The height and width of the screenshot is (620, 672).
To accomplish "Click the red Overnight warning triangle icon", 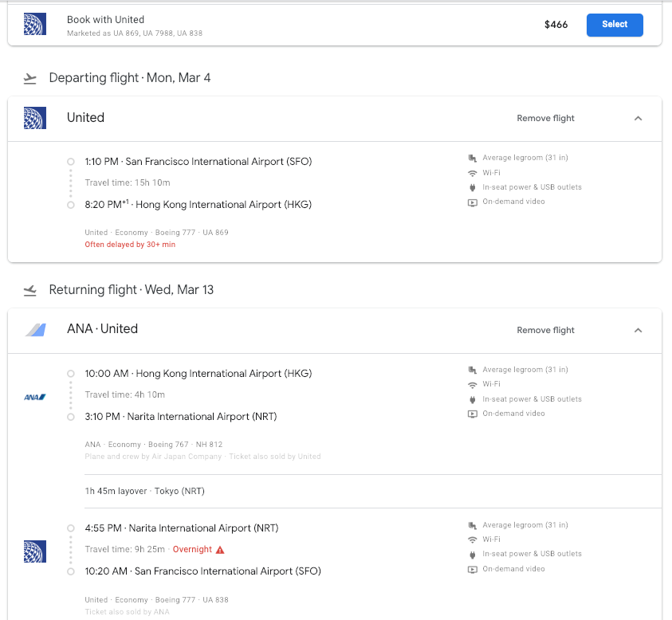I will pyautogui.click(x=221, y=550).
